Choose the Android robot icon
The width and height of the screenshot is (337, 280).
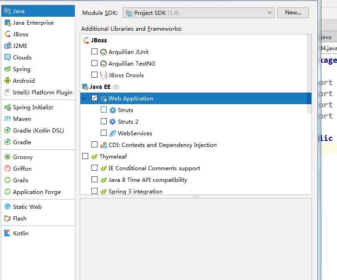click(7, 81)
